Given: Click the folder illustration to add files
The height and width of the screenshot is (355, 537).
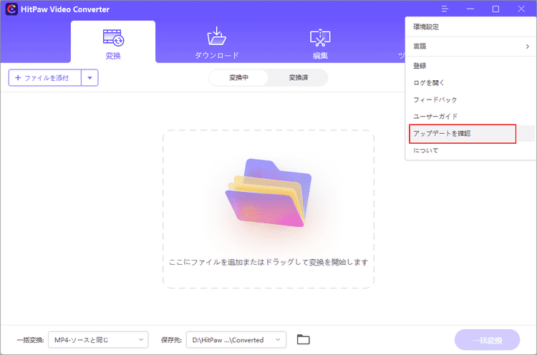Looking at the screenshot, I should pyautogui.click(x=268, y=193).
